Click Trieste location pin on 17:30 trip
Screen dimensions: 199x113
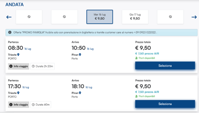(18, 93)
